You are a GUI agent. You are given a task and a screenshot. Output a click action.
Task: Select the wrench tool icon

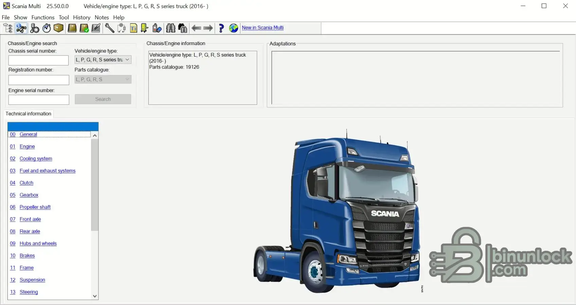[109, 28]
